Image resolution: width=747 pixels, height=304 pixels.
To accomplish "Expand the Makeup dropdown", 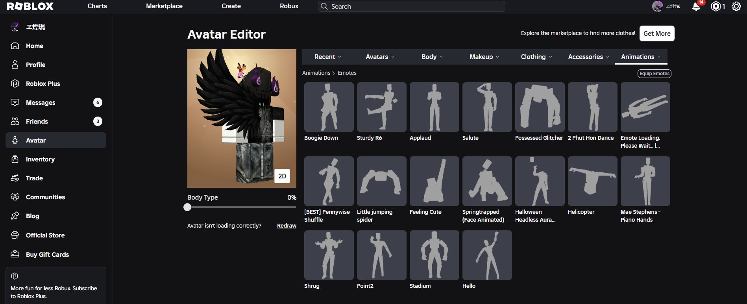I will pos(484,57).
